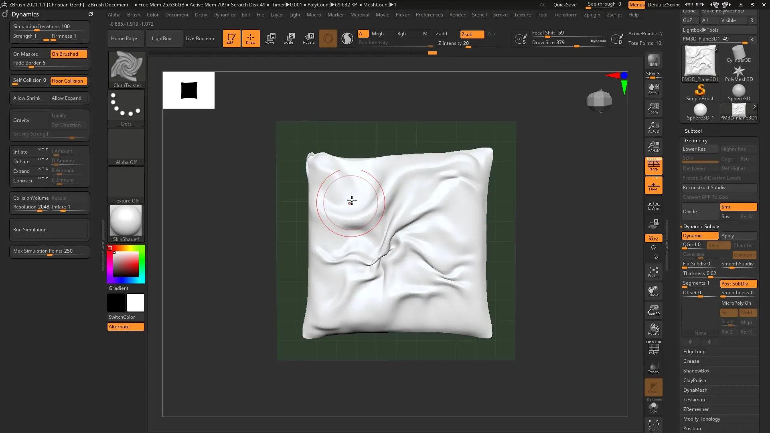Toggle the Allow Shrink option
Screen dimensions: 770x433
coord(30,98)
